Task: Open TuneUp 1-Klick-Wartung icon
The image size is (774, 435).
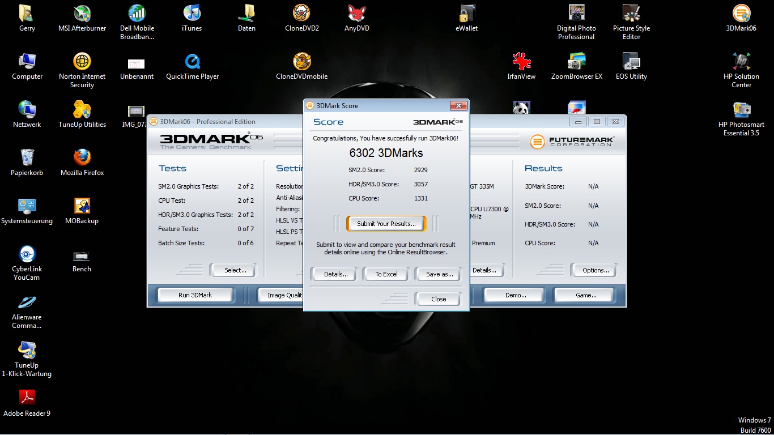Action: [27, 359]
